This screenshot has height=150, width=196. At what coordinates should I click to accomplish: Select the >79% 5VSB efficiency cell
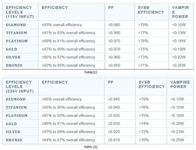pyautogui.click(x=143, y=25)
